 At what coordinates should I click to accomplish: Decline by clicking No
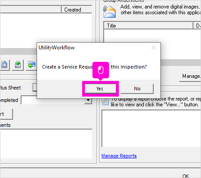pyautogui.click(x=137, y=89)
